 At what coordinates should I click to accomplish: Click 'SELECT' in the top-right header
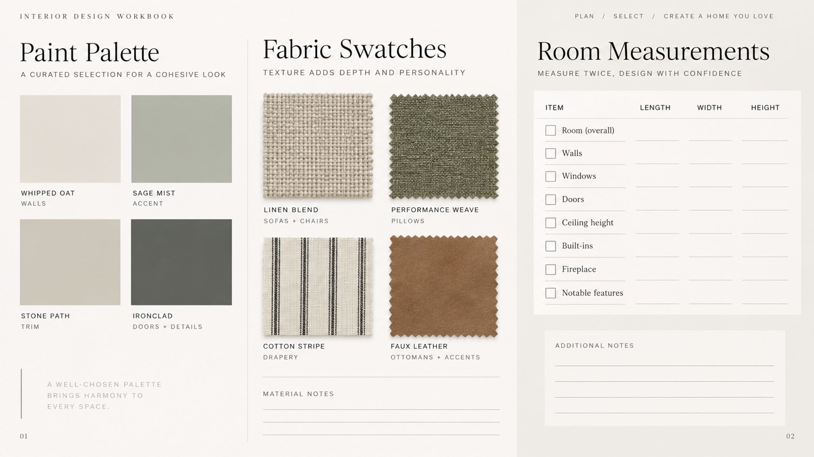click(629, 16)
